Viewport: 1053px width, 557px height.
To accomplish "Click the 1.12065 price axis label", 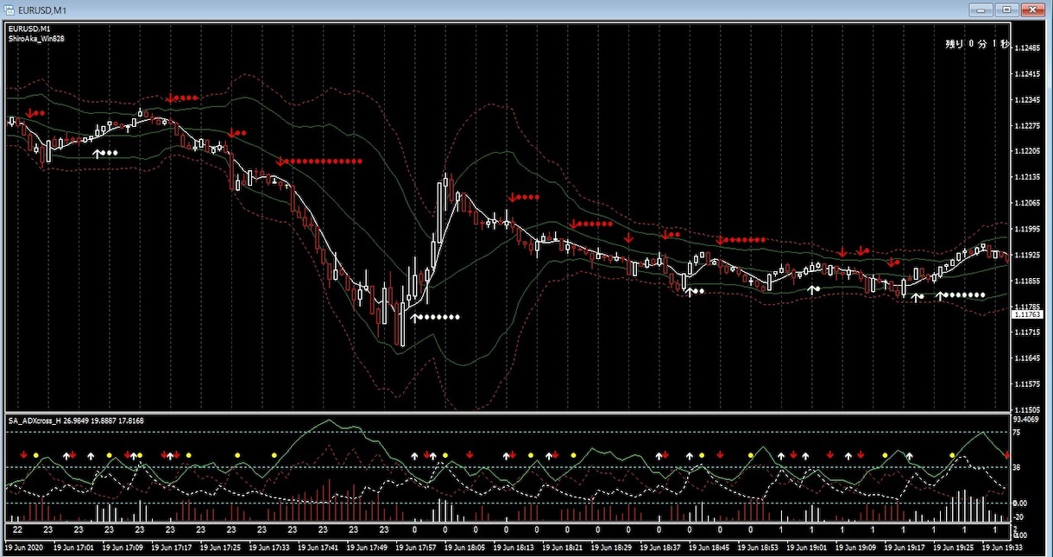I will click(1029, 204).
